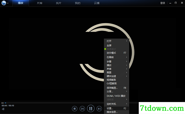
Task: Click the blue player logo icon
Action: coord(4,3)
